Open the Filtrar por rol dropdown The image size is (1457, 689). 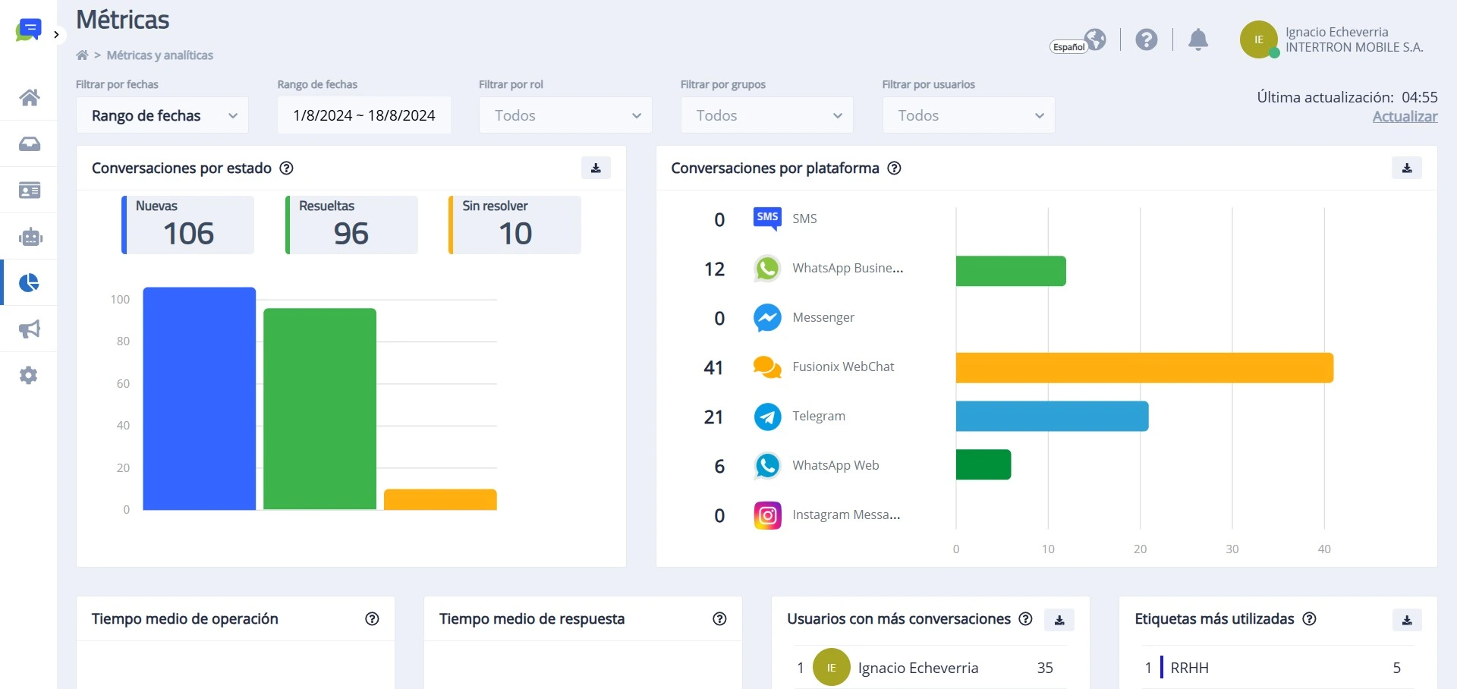point(565,115)
